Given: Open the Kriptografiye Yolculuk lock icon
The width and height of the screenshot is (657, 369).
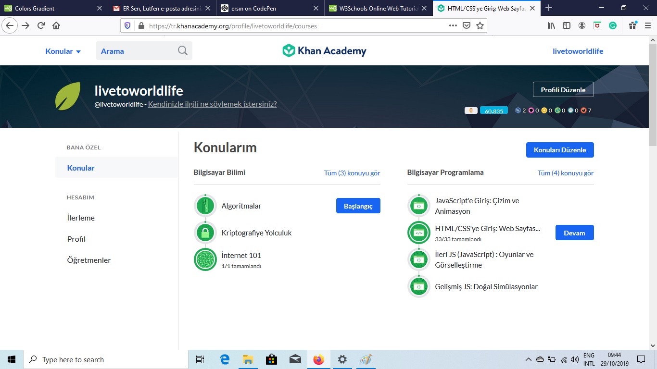Looking at the screenshot, I should click(x=205, y=233).
